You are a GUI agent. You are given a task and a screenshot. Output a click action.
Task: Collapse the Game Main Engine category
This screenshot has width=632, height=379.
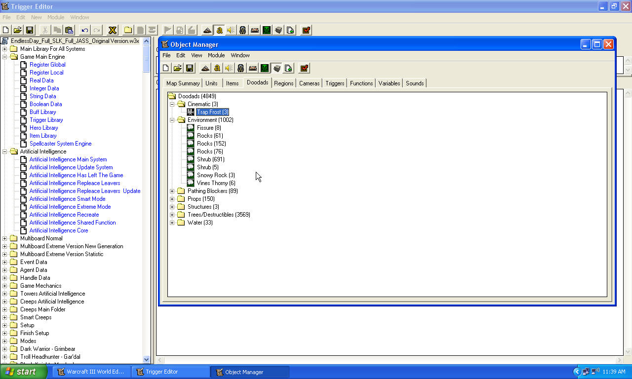tap(5, 57)
